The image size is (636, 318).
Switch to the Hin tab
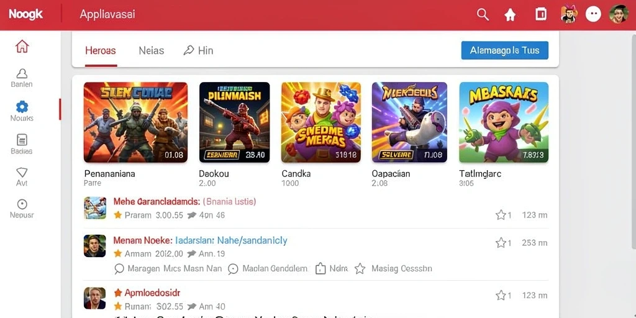pos(198,51)
